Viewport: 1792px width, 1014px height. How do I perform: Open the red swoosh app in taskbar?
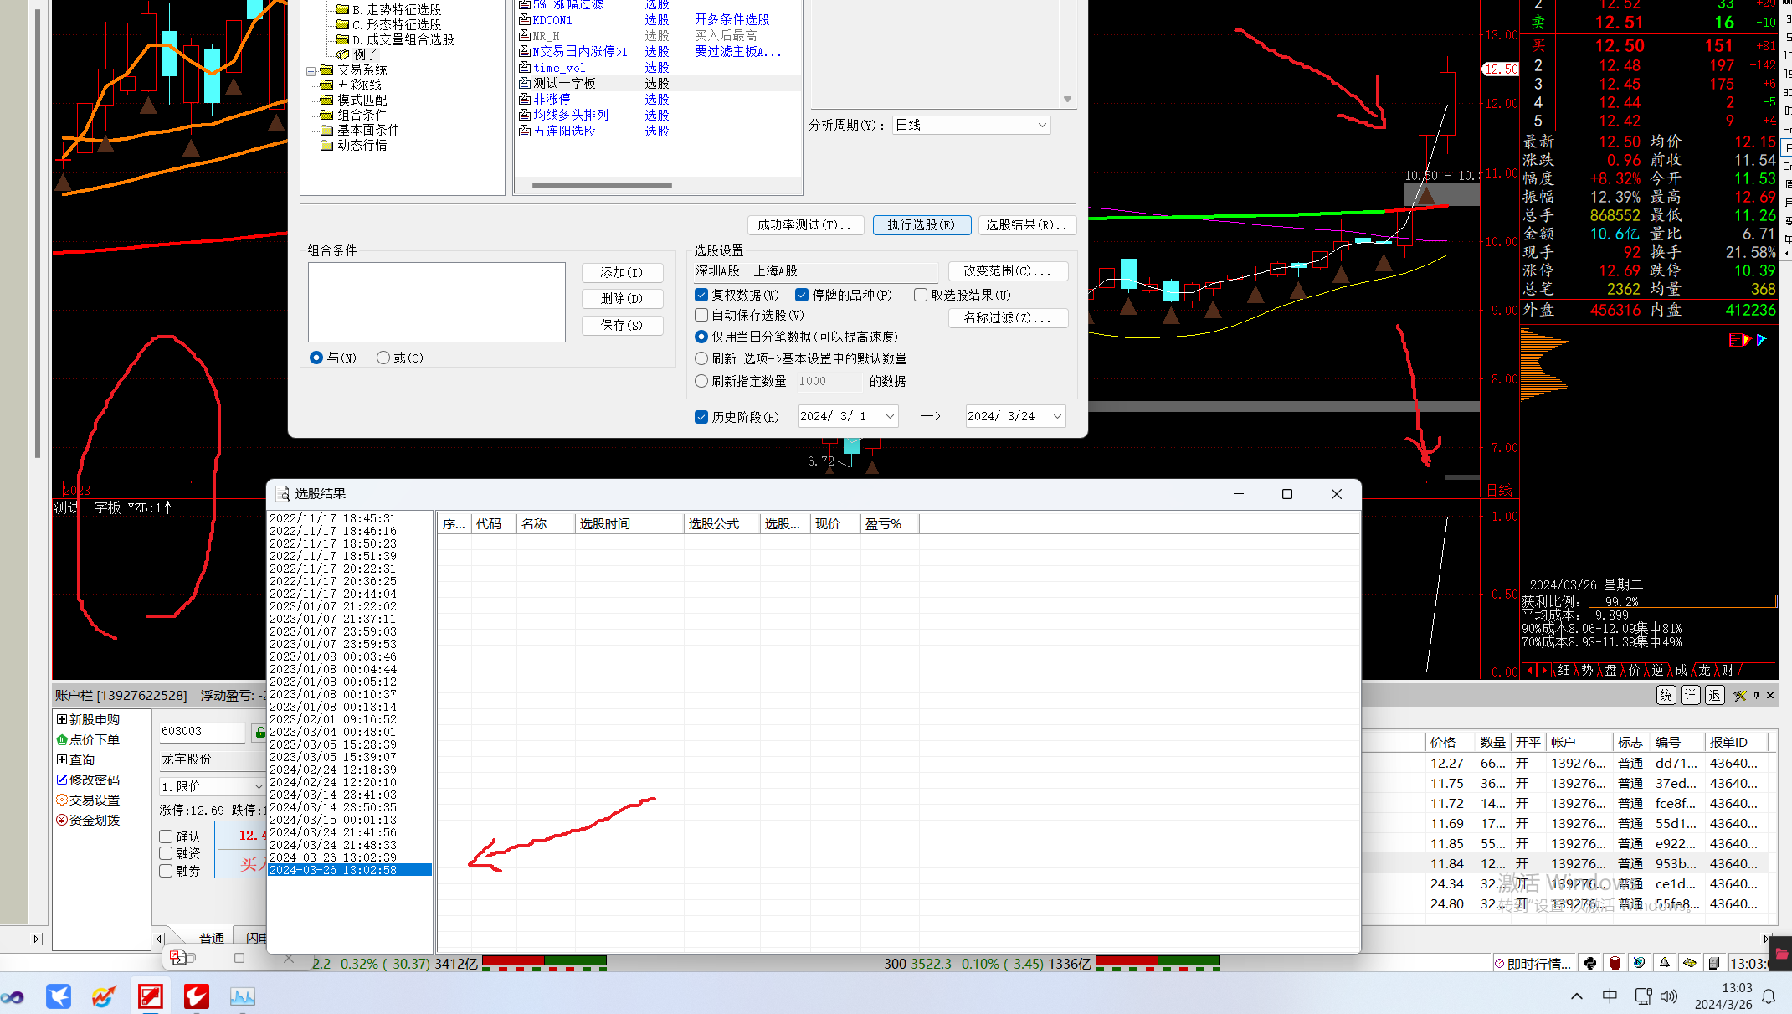(x=197, y=996)
